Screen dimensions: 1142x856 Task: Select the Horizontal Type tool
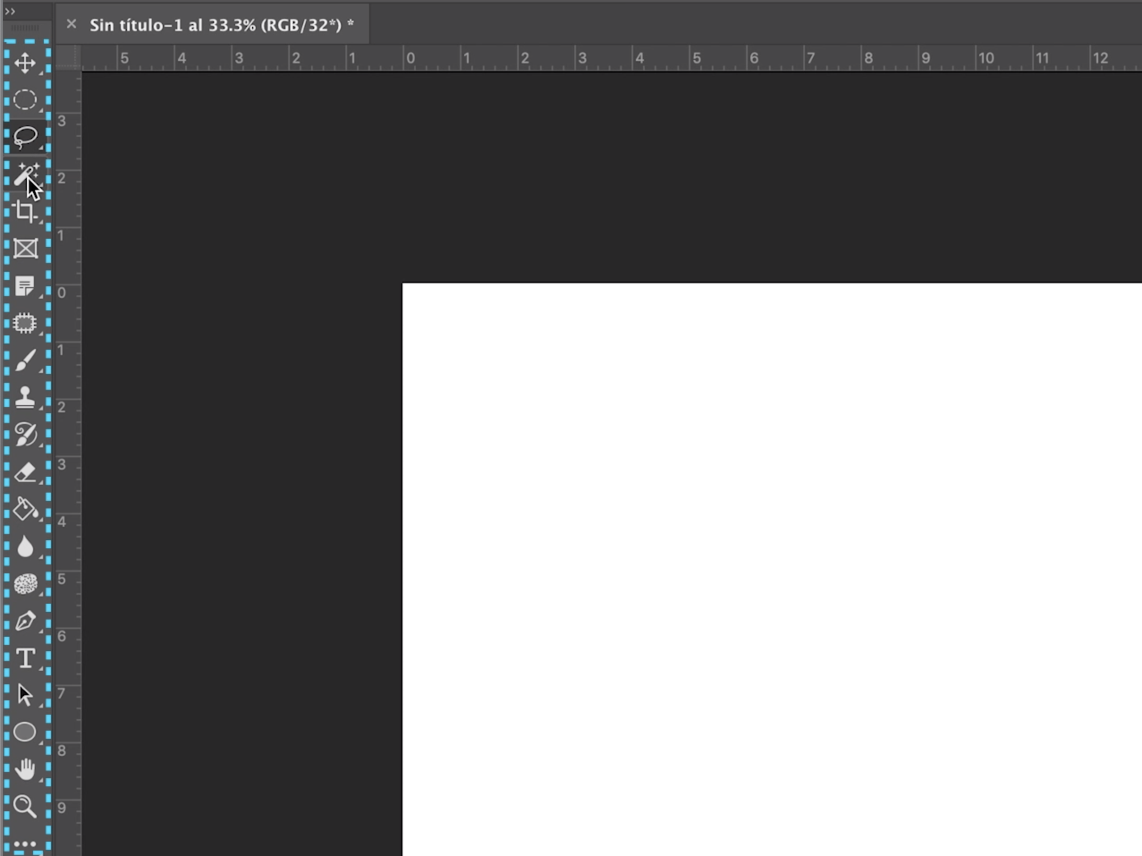[x=25, y=658]
